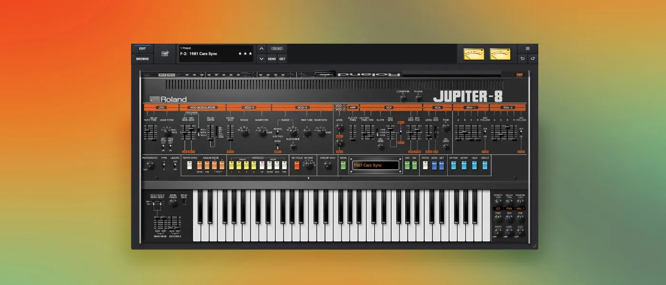This screenshot has height=285, width=666.
Task: Select arpeggio range 1 button
Action: tap(232, 165)
